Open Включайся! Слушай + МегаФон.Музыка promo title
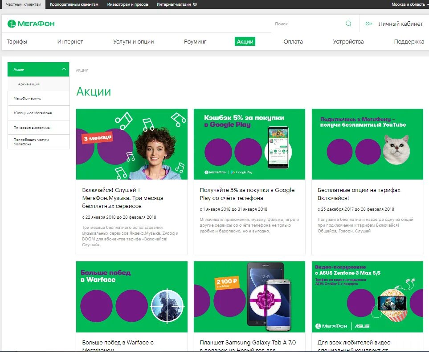Screen dimensions: 429x352 [123, 198]
